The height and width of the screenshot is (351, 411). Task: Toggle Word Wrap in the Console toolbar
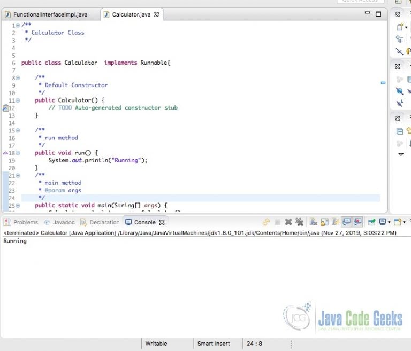pos(336,222)
